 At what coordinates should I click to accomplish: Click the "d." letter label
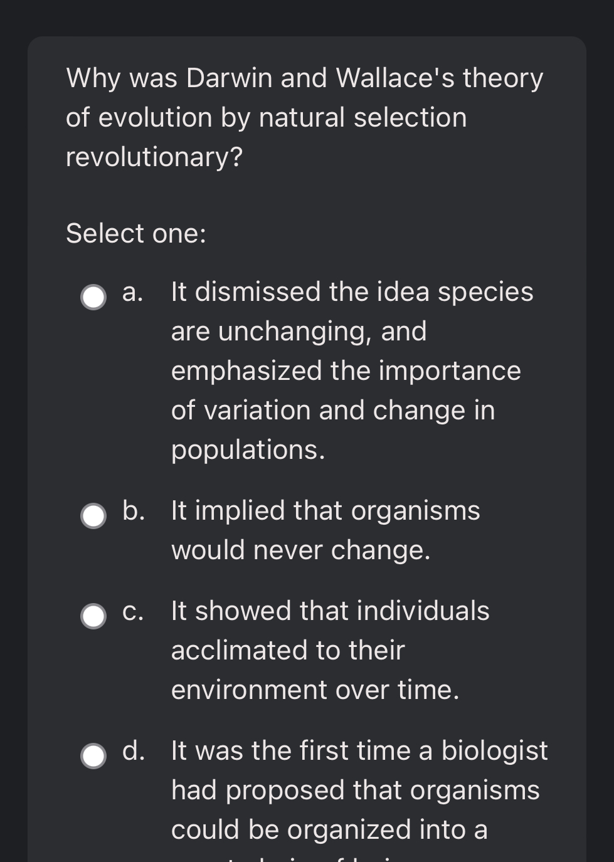coord(134,750)
